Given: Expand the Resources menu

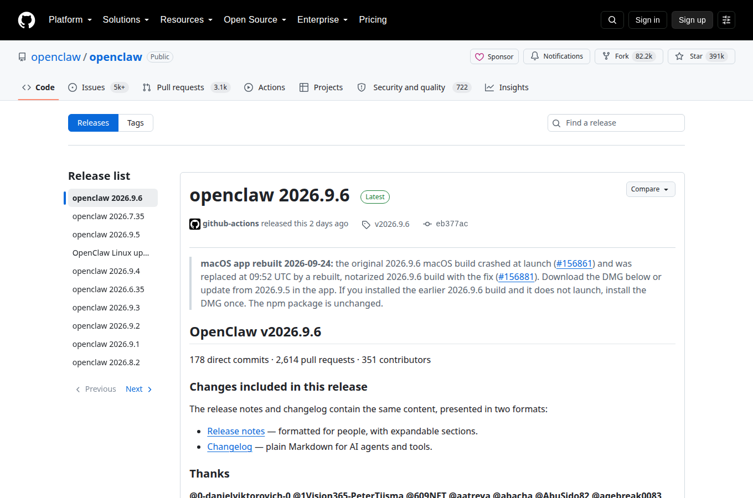Looking at the screenshot, I should [x=187, y=20].
